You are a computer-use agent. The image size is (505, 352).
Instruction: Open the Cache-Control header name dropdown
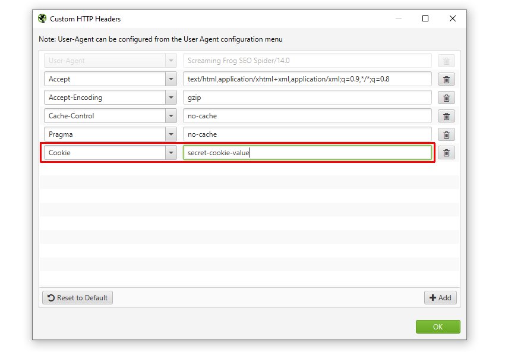click(171, 116)
